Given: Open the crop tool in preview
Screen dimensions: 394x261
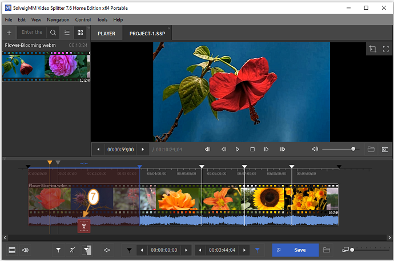Looking at the screenshot, I should pos(373,49).
